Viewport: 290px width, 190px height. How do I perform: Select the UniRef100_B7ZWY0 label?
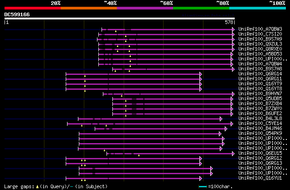pos(260,109)
